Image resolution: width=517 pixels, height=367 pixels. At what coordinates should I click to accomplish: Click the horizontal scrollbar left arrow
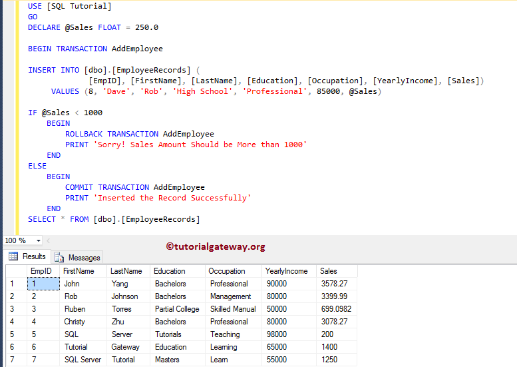[49, 240]
